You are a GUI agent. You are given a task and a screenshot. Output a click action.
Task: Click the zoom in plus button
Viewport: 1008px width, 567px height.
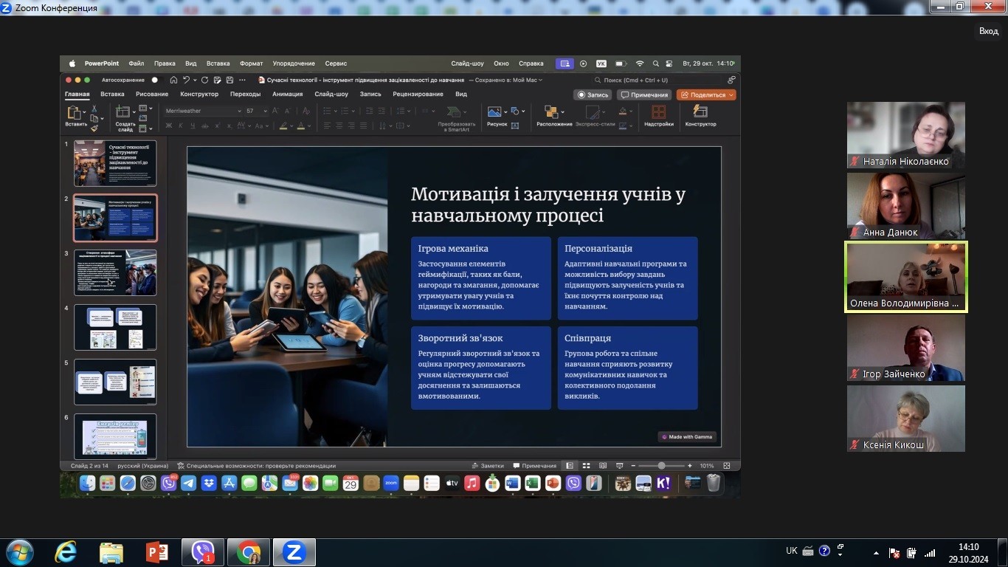click(690, 466)
